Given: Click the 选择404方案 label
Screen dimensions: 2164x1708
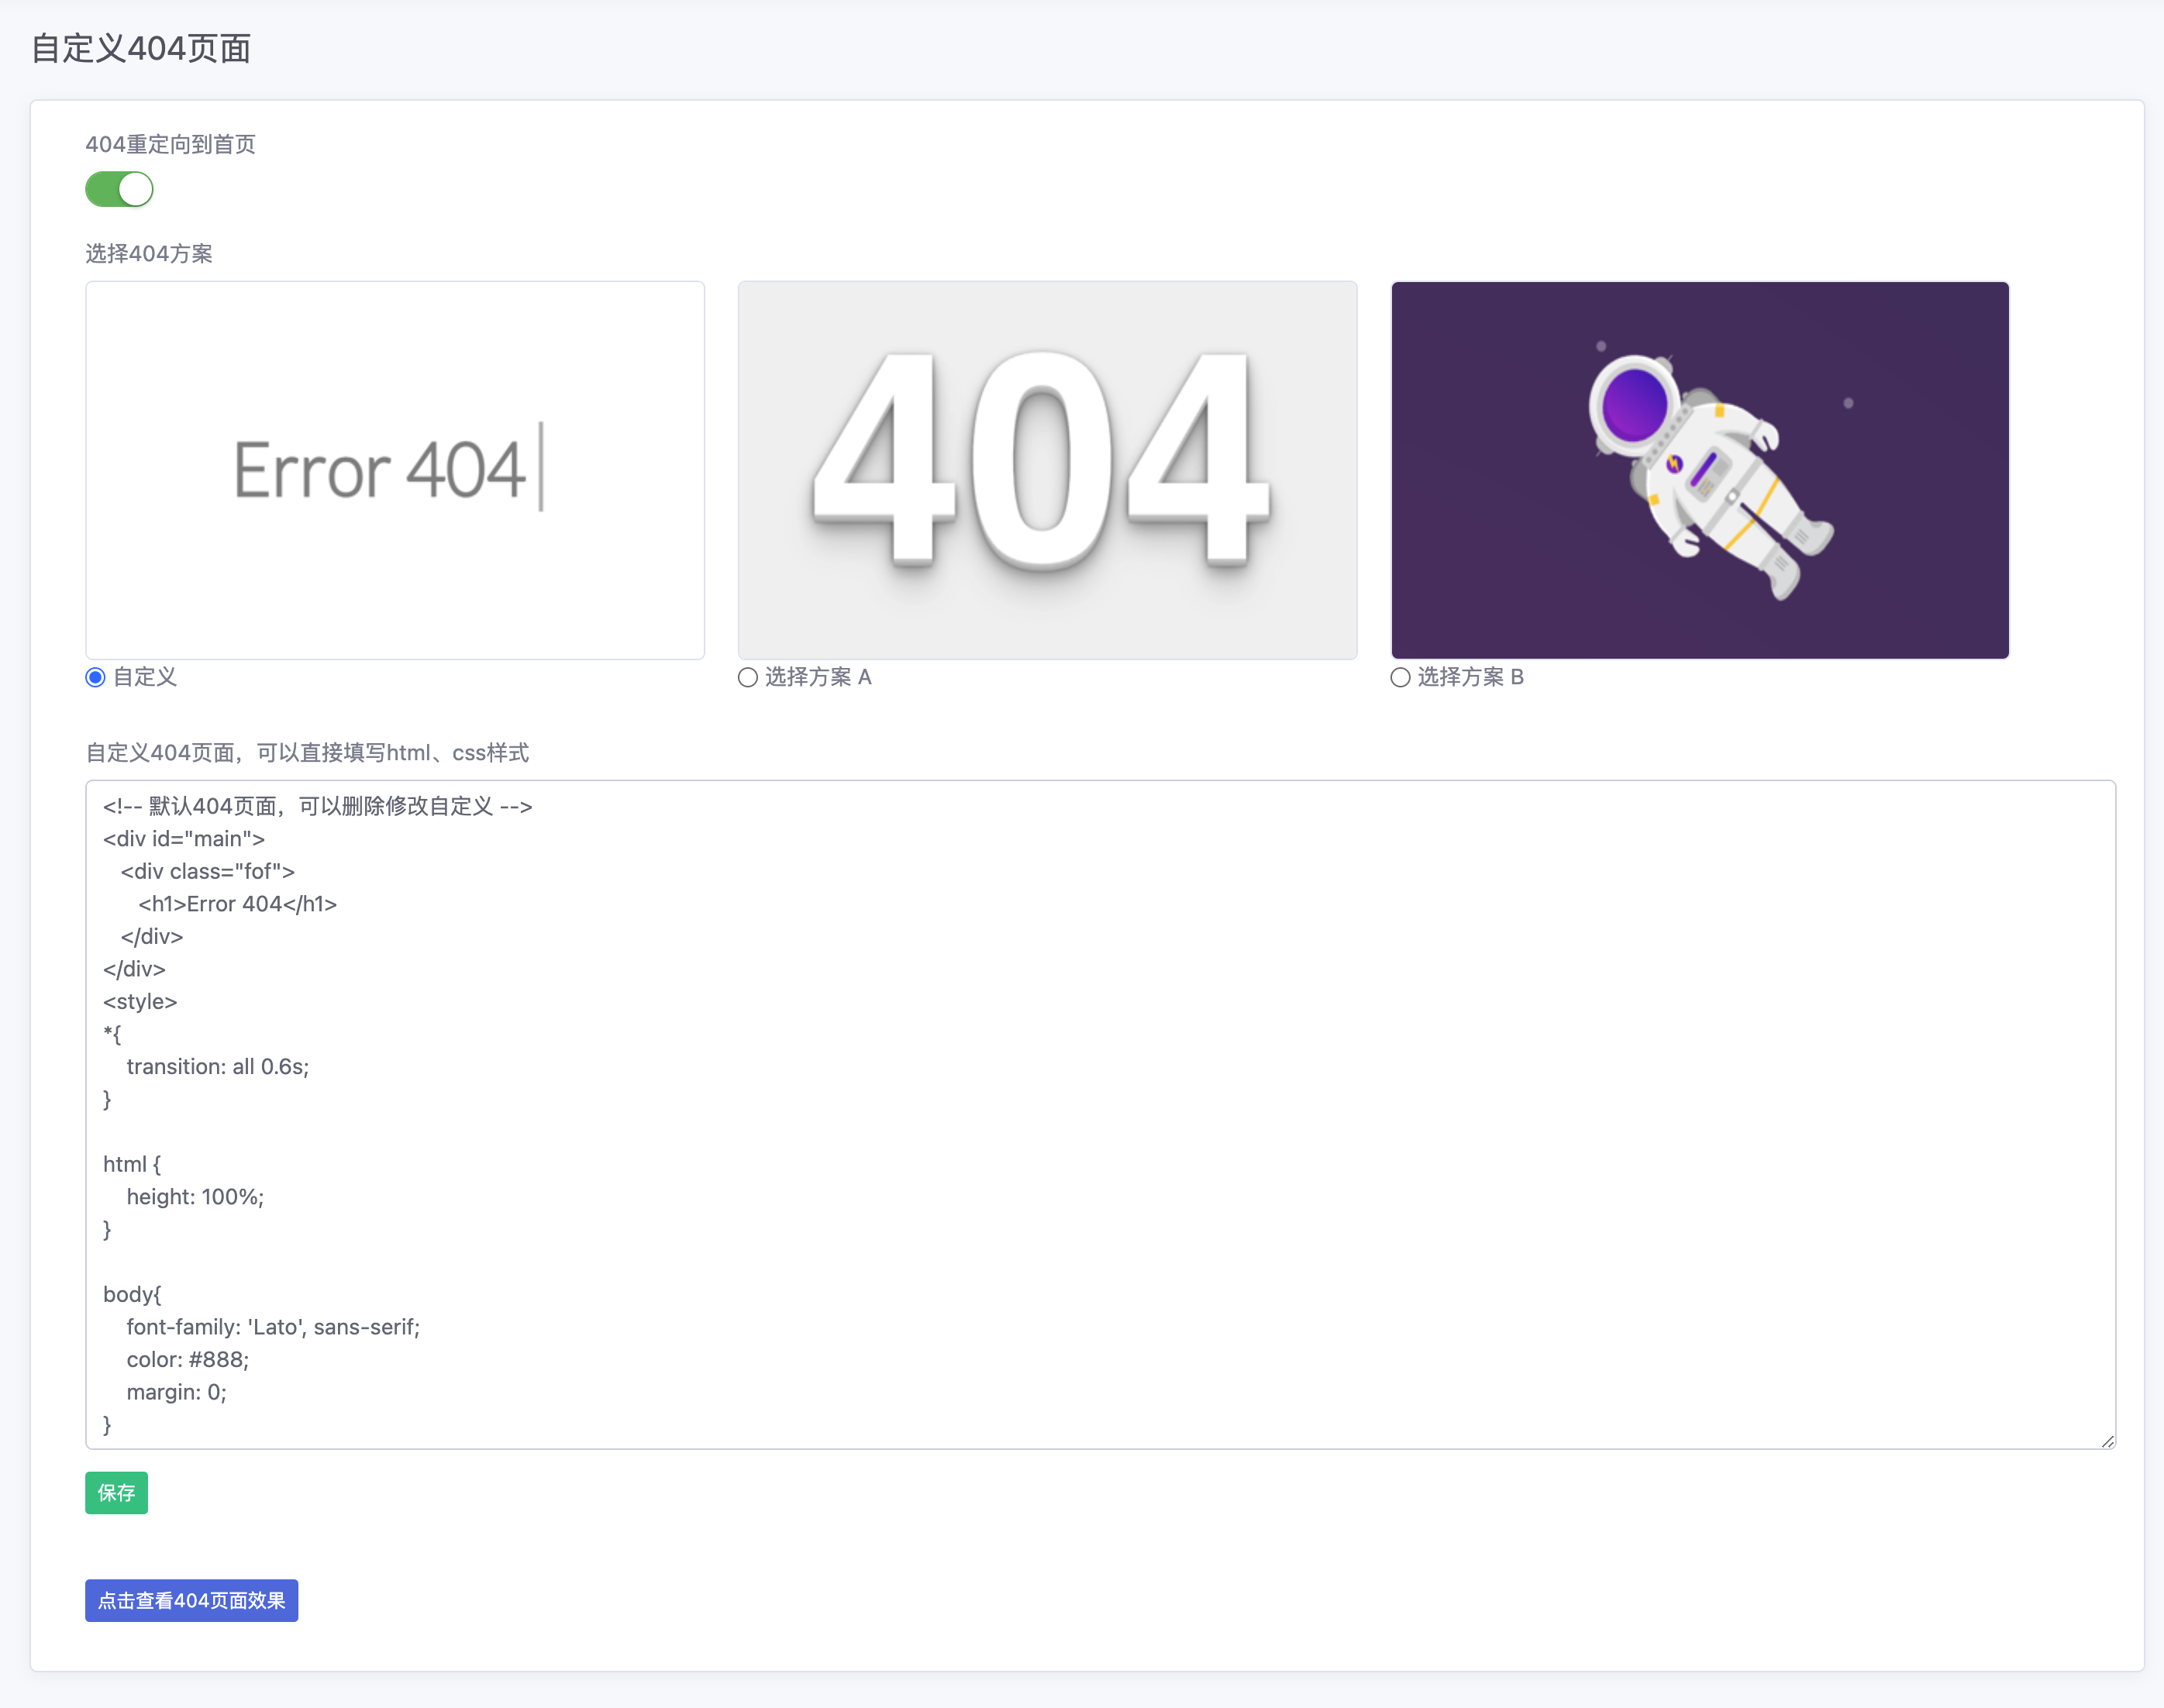Looking at the screenshot, I should 149,253.
